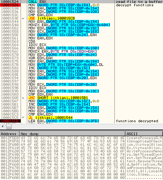Click ASCII text 'WriteProcessMemo' in dump
This screenshot has width=163, height=180.
coord(144,151)
